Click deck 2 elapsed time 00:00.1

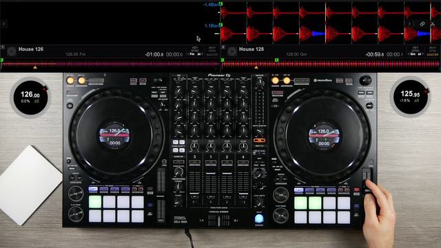(395, 54)
